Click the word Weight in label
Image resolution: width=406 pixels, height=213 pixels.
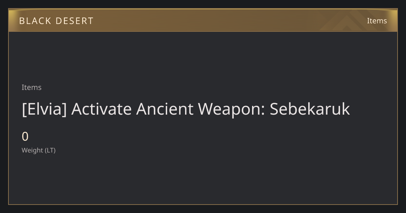32,150
